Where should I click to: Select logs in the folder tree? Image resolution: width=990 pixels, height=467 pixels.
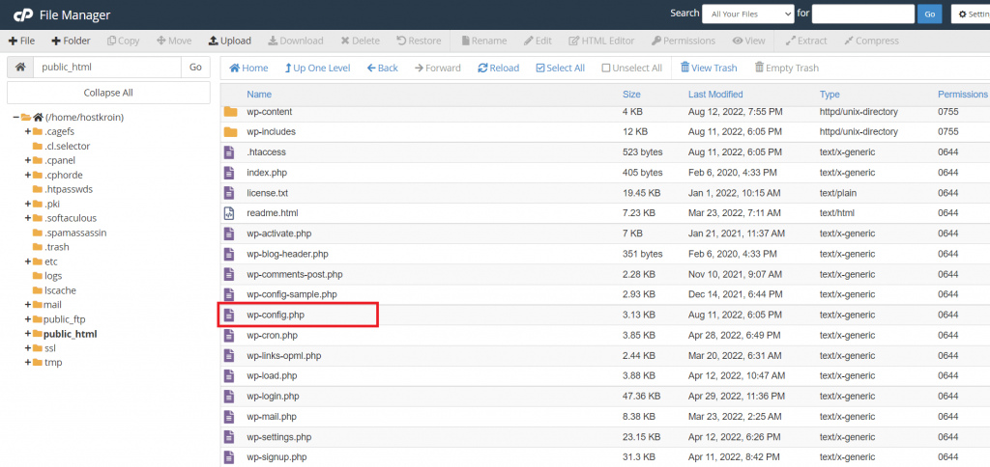[x=53, y=276]
